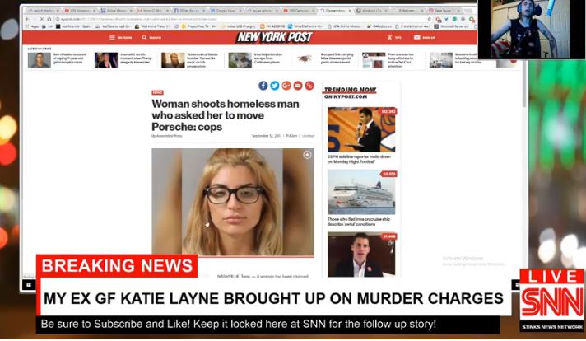
Task: Share article on Facebook
Action: (263, 86)
